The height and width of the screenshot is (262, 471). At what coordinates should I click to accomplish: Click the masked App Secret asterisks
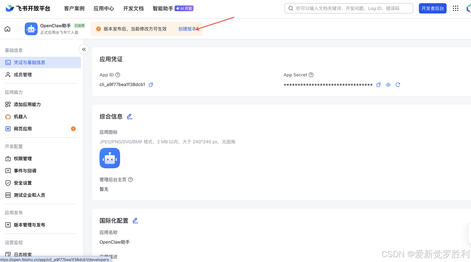pyautogui.click(x=328, y=85)
